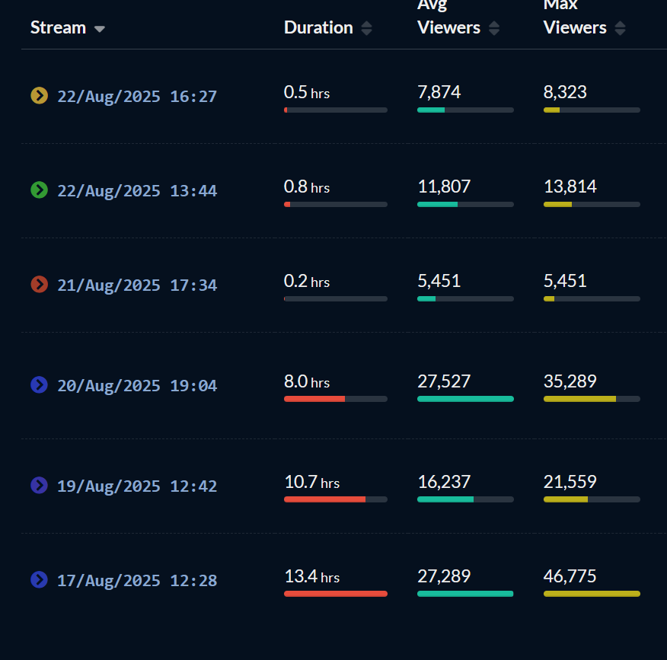The height and width of the screenshot is (660, 667).
Task: Click the yellow bar under 21,559
Action: click(x=566, y=499)
